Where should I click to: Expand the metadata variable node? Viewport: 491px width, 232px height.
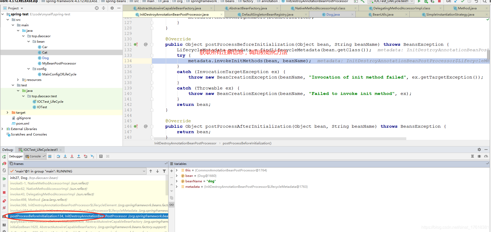tap(177, 187)
